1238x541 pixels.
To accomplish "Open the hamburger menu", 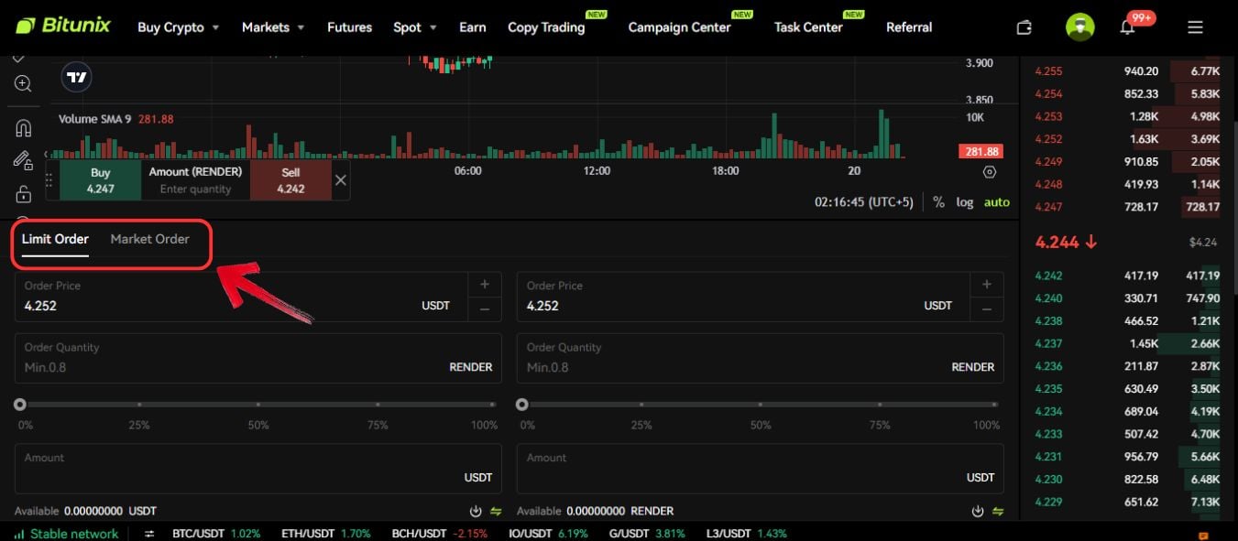I will (x=1195, y=27).
